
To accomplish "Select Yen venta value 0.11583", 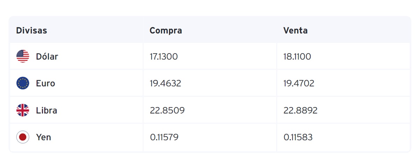I will click(298, 137).
